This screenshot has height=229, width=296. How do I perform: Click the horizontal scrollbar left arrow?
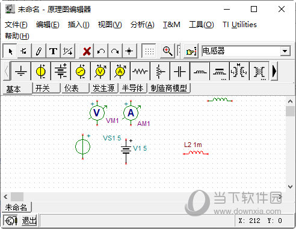click(6, 197)
